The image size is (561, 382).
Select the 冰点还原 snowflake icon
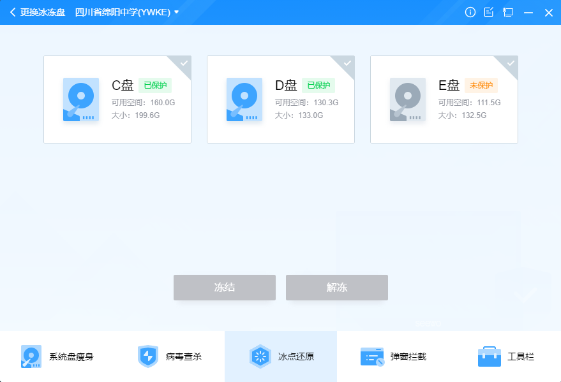(x=260, y=356)
